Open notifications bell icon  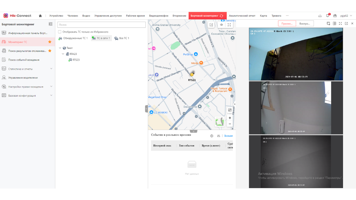327,16
